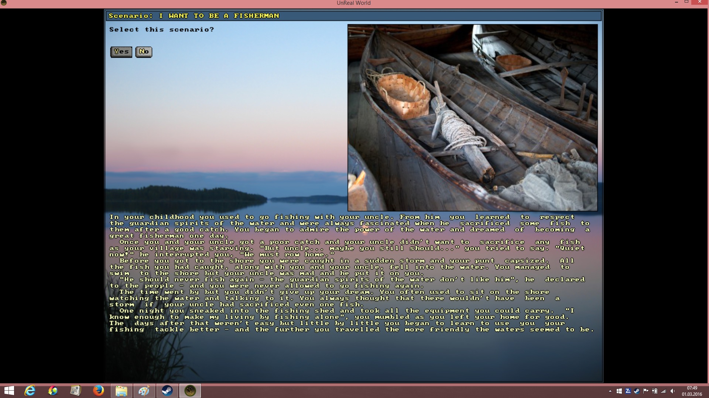Viewport: 709px width, 398px height.
Task: Decline the scenario with No
Action: (x=144, y=52)
